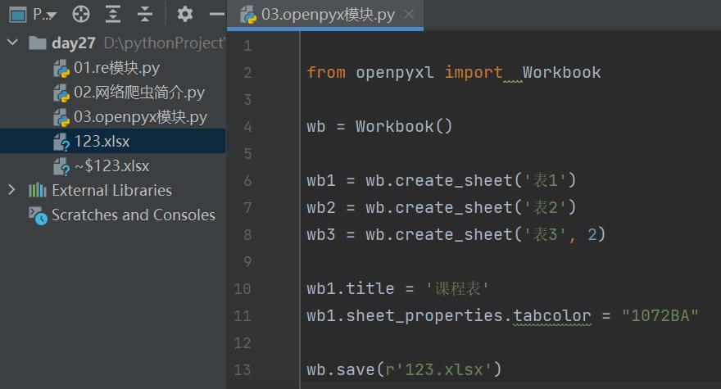Viewport: 721px width, 389px height.
Task: Click the file icon of 123.xlsx
Action: pos(61,142)
